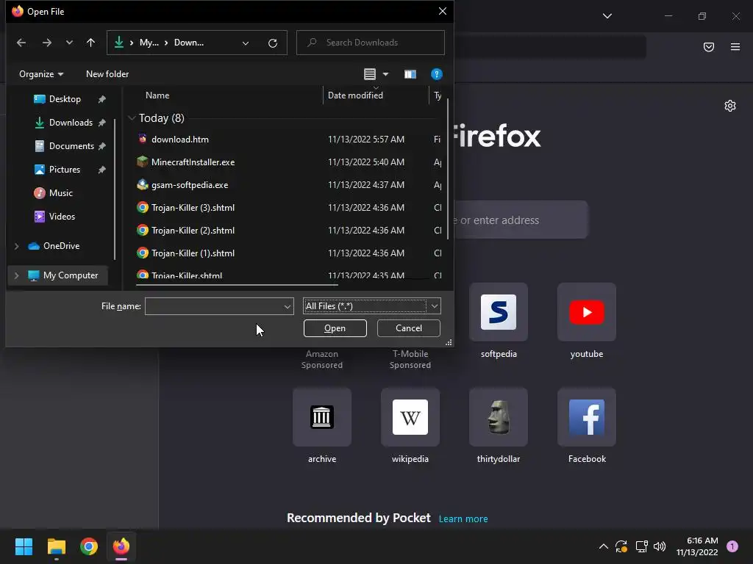753x564 pixels.
Task: Open the File name history dropdown
Action: coord(288,306)
